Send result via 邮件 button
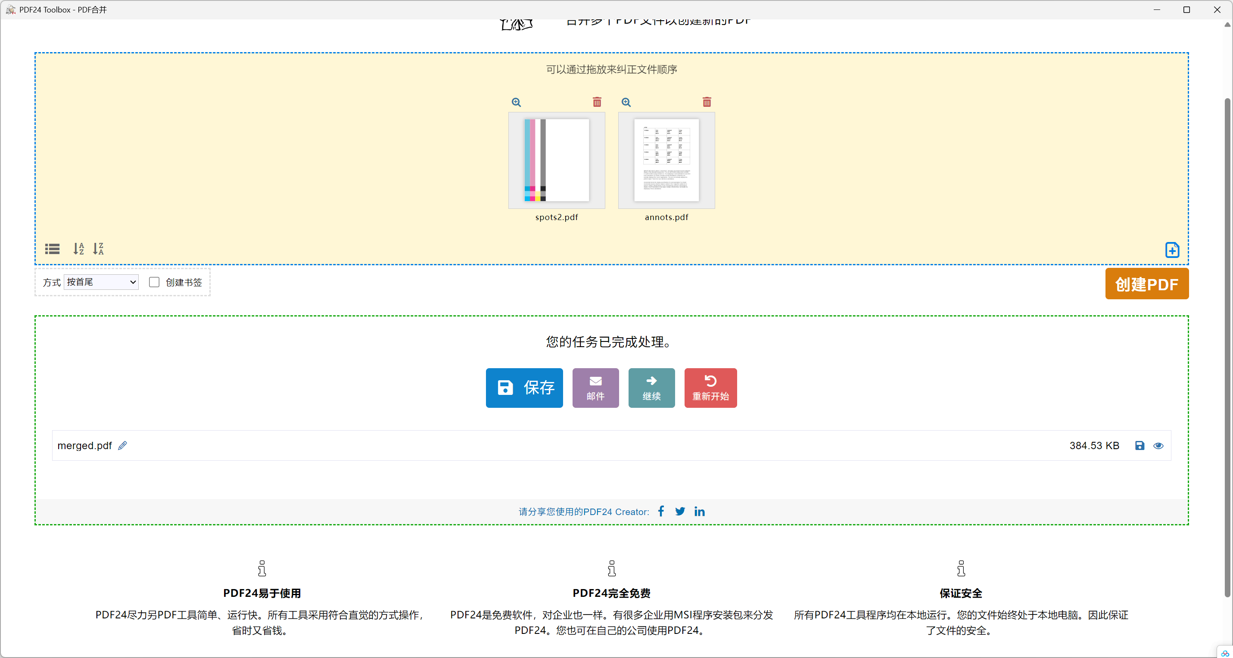The width and height of the screenshot is (1233, 658). pos(595,388)
